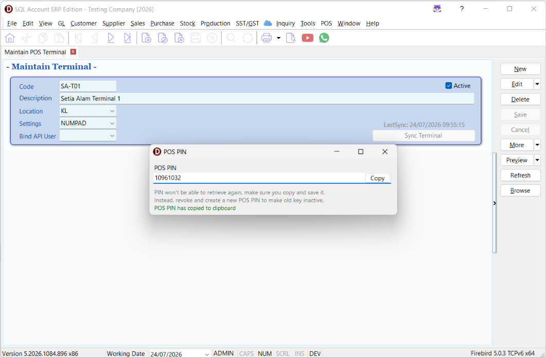Open the WhatsApp support icon
Screen dimensions: 546x358
pos(324,38)
